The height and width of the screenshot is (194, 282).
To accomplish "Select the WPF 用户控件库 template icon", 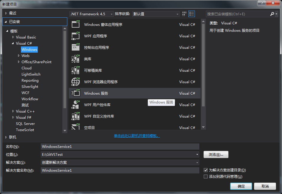I will point(76,105).
